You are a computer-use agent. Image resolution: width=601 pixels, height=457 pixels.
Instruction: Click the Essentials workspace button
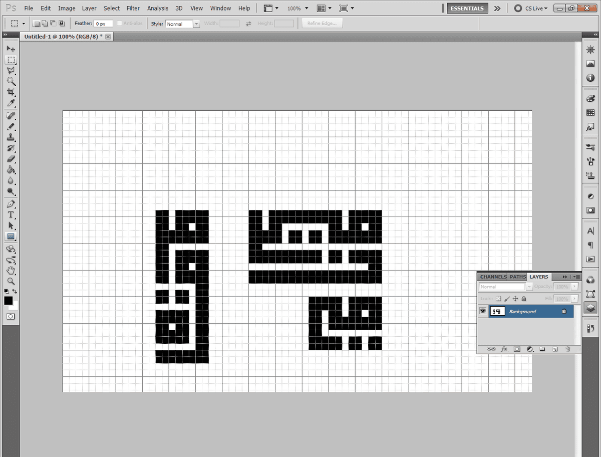tap(467, 9)
